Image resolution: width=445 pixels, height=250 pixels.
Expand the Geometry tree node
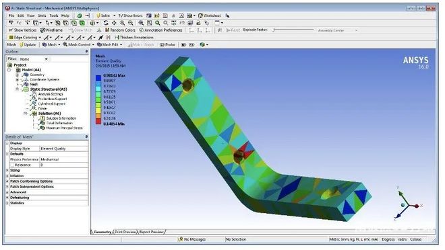coord(18,75)
